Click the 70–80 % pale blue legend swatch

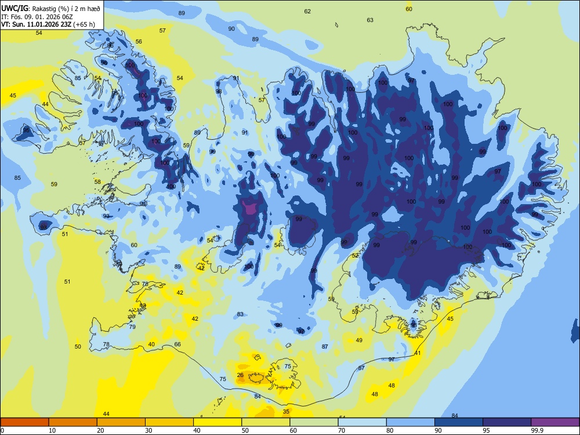pyautogui.click(x=362, y=422)
